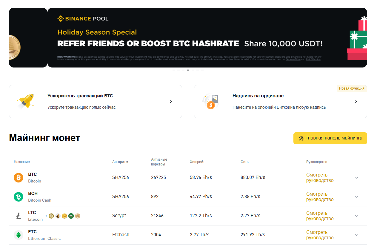The height and width of the screenshot is (247, 377).
Task: Expand the LTC row chevron
Action: point(357,216)
